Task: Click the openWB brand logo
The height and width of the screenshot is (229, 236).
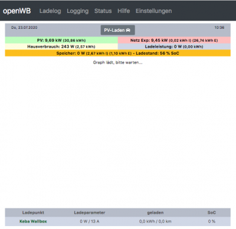Action: (x=17, y=11)
